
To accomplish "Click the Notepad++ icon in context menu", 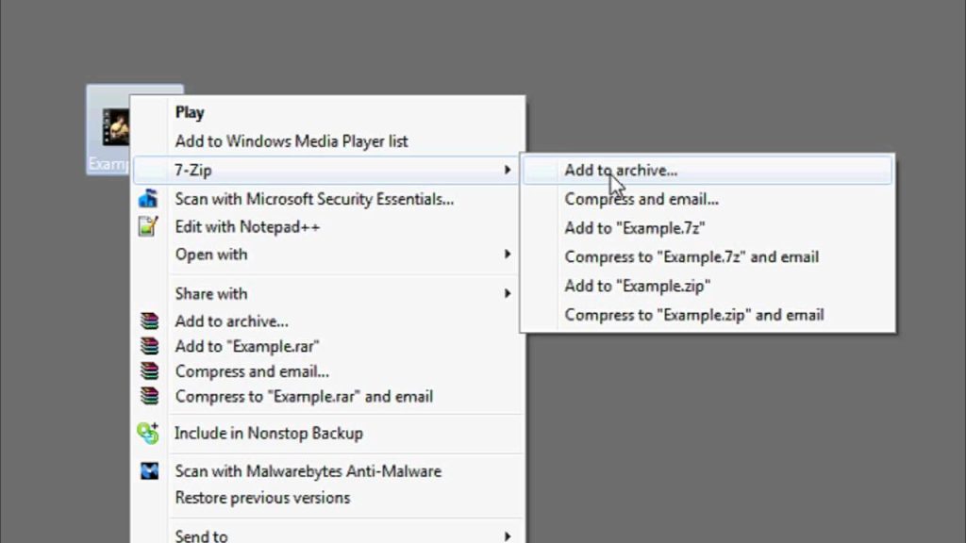I will (x=148, y=226).
